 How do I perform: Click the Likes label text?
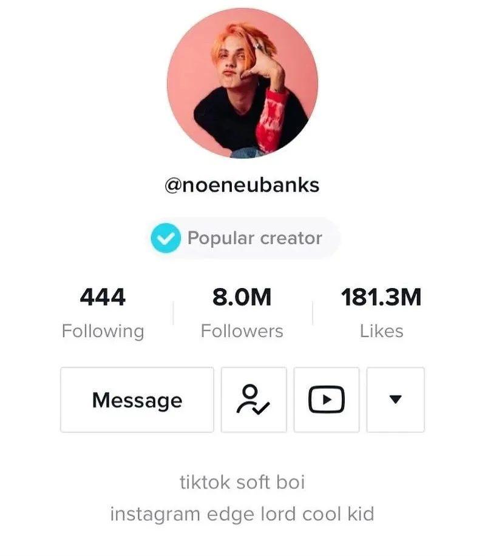coord(381,331)
